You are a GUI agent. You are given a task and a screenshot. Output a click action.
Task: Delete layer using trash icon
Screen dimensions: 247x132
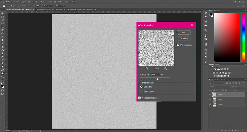(x=242, y=130)
